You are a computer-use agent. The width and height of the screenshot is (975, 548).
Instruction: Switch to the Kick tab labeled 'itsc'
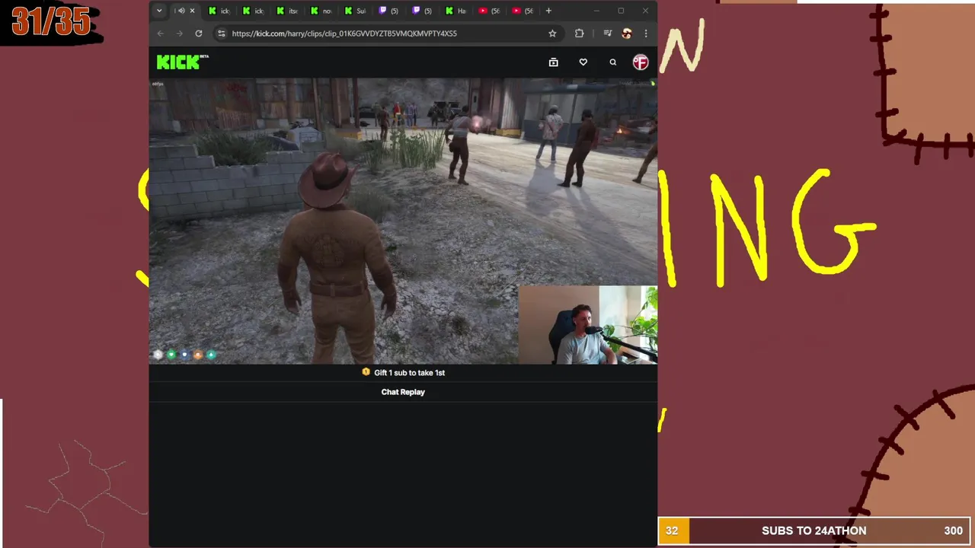[288, 11]
